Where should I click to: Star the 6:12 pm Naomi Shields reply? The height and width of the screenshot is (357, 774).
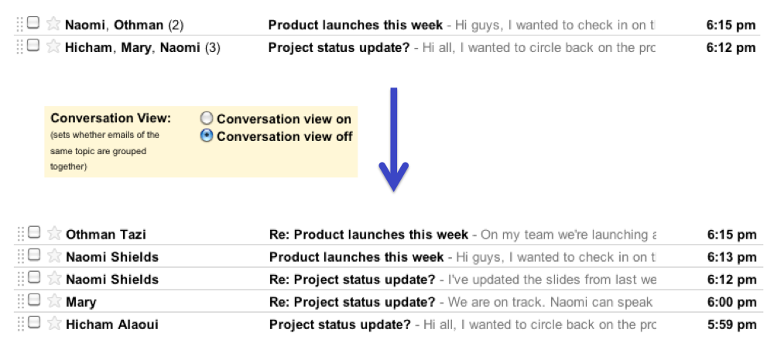point(53,278)
